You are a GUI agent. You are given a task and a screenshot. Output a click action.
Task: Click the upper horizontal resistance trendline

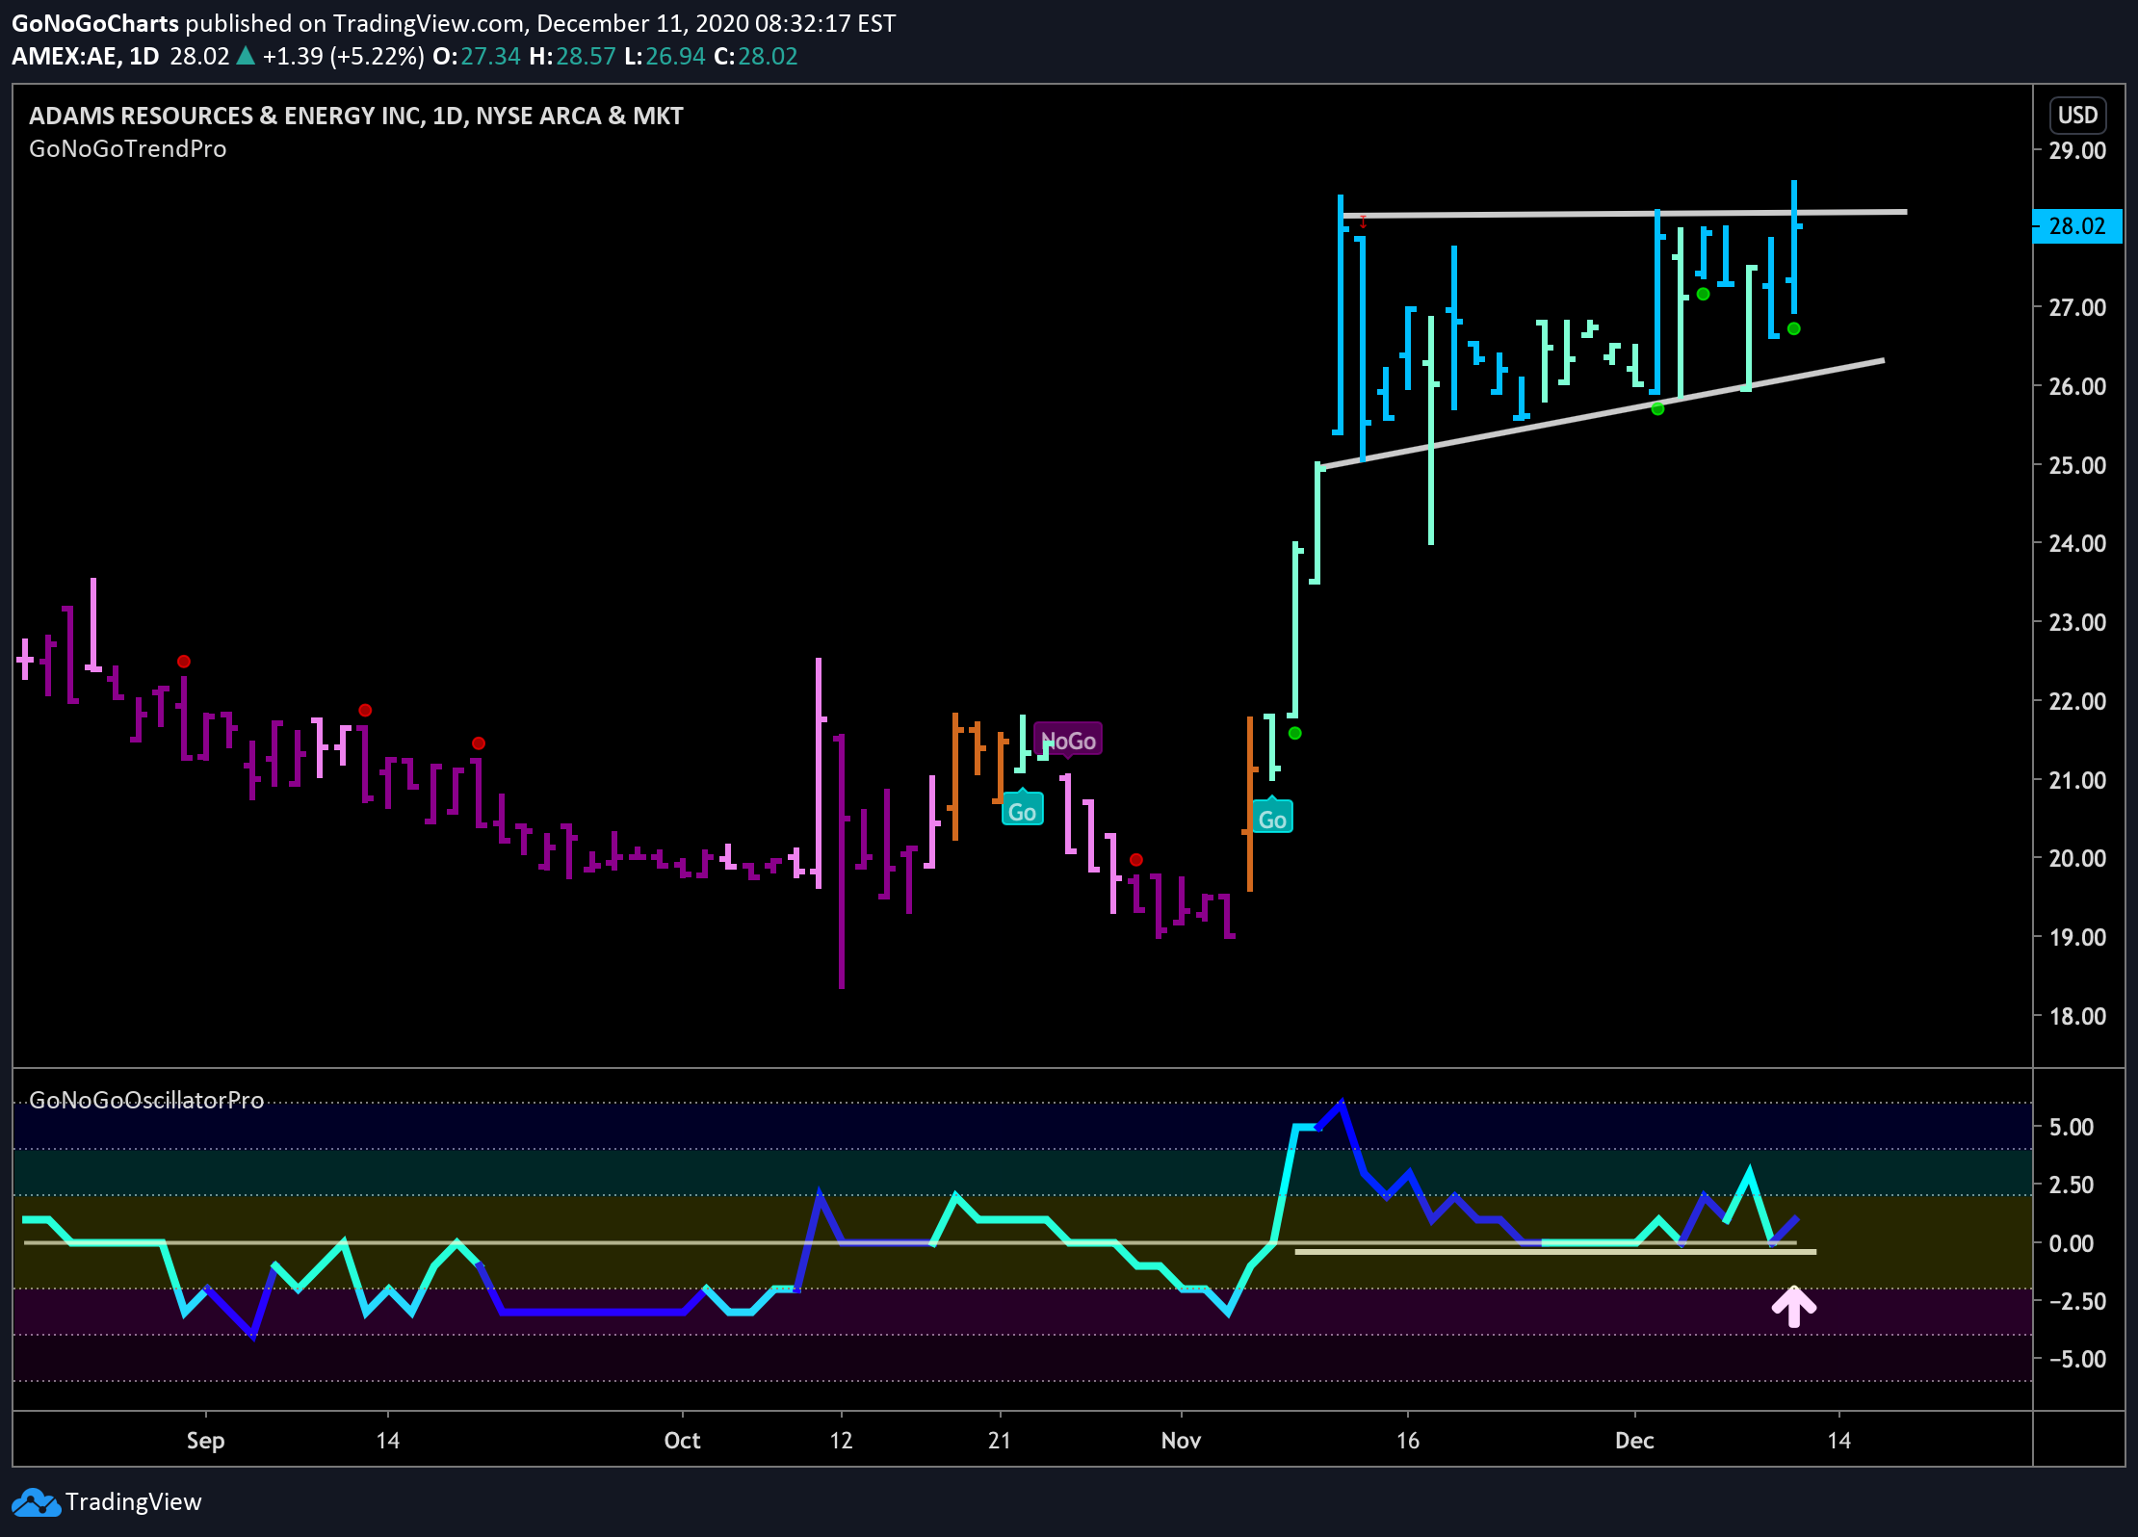pos(1624,213)
